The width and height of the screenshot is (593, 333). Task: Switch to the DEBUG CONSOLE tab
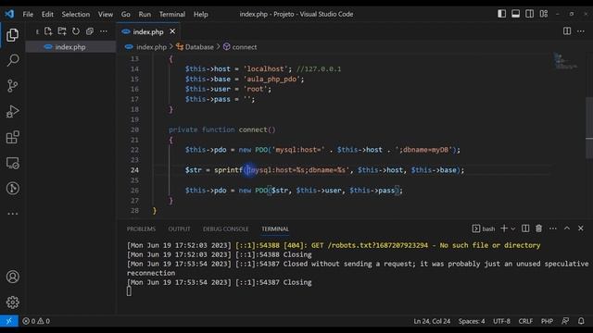pos(226,228)
